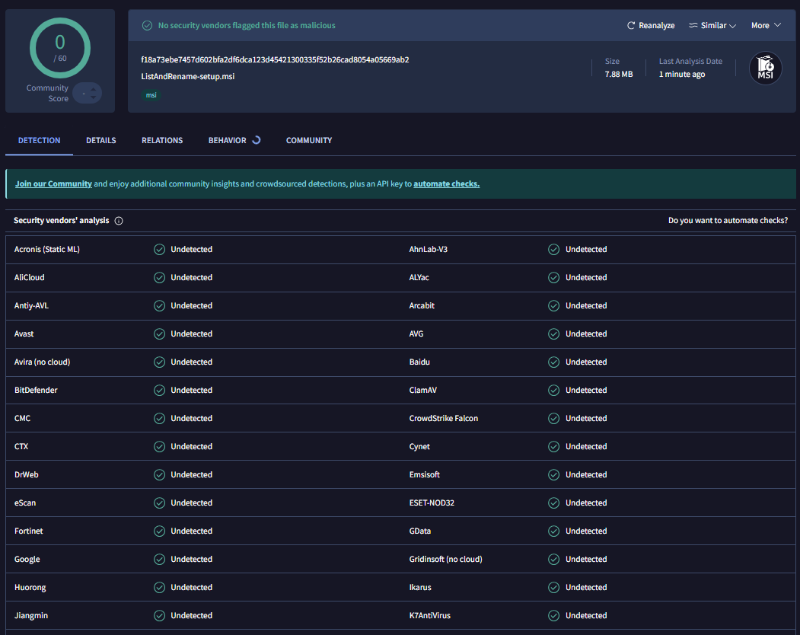Select the msi tag below the filename
The height and width of the screenshot is (635, 800).
pyautogui.click(x=151, y=95)
